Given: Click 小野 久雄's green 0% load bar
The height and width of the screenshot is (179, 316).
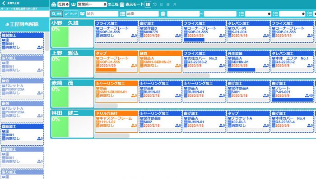Looking at the screenshot, I should point(60,37).
